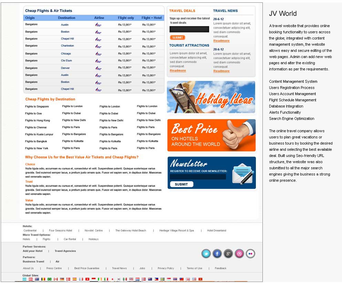
Task: Open the Four Seasons Hotel footer link
Action: pos(60,230)
